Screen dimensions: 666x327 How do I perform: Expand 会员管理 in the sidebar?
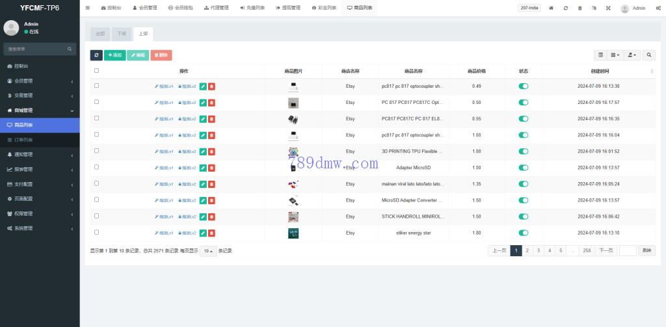tap(40, 81)
